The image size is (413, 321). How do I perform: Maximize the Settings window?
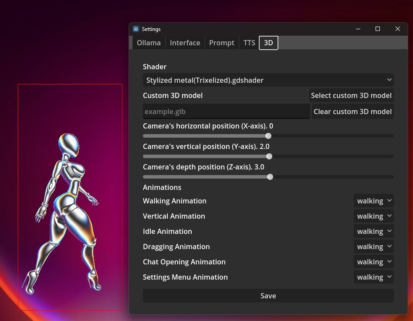click(377, 29)
